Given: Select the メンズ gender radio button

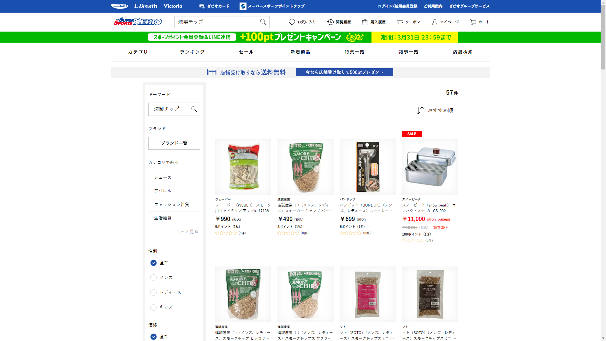Looking at the screenshot, I should pyautogui.click(x=153, y=278).
